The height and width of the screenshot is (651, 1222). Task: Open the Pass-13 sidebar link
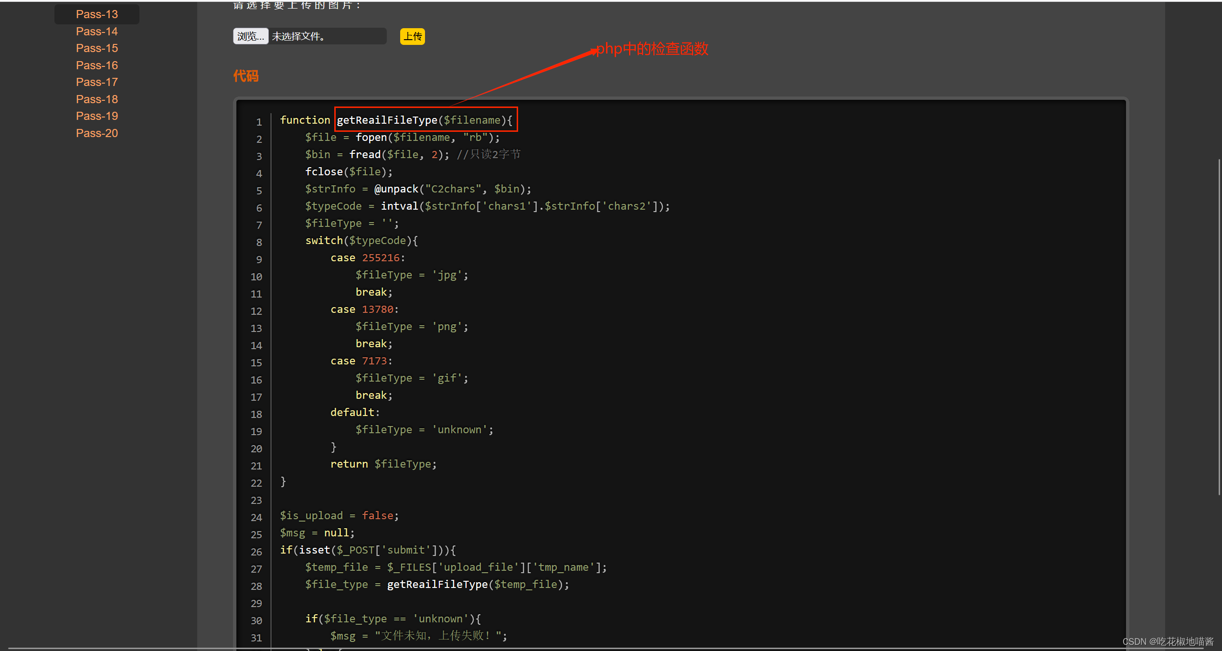97,14
